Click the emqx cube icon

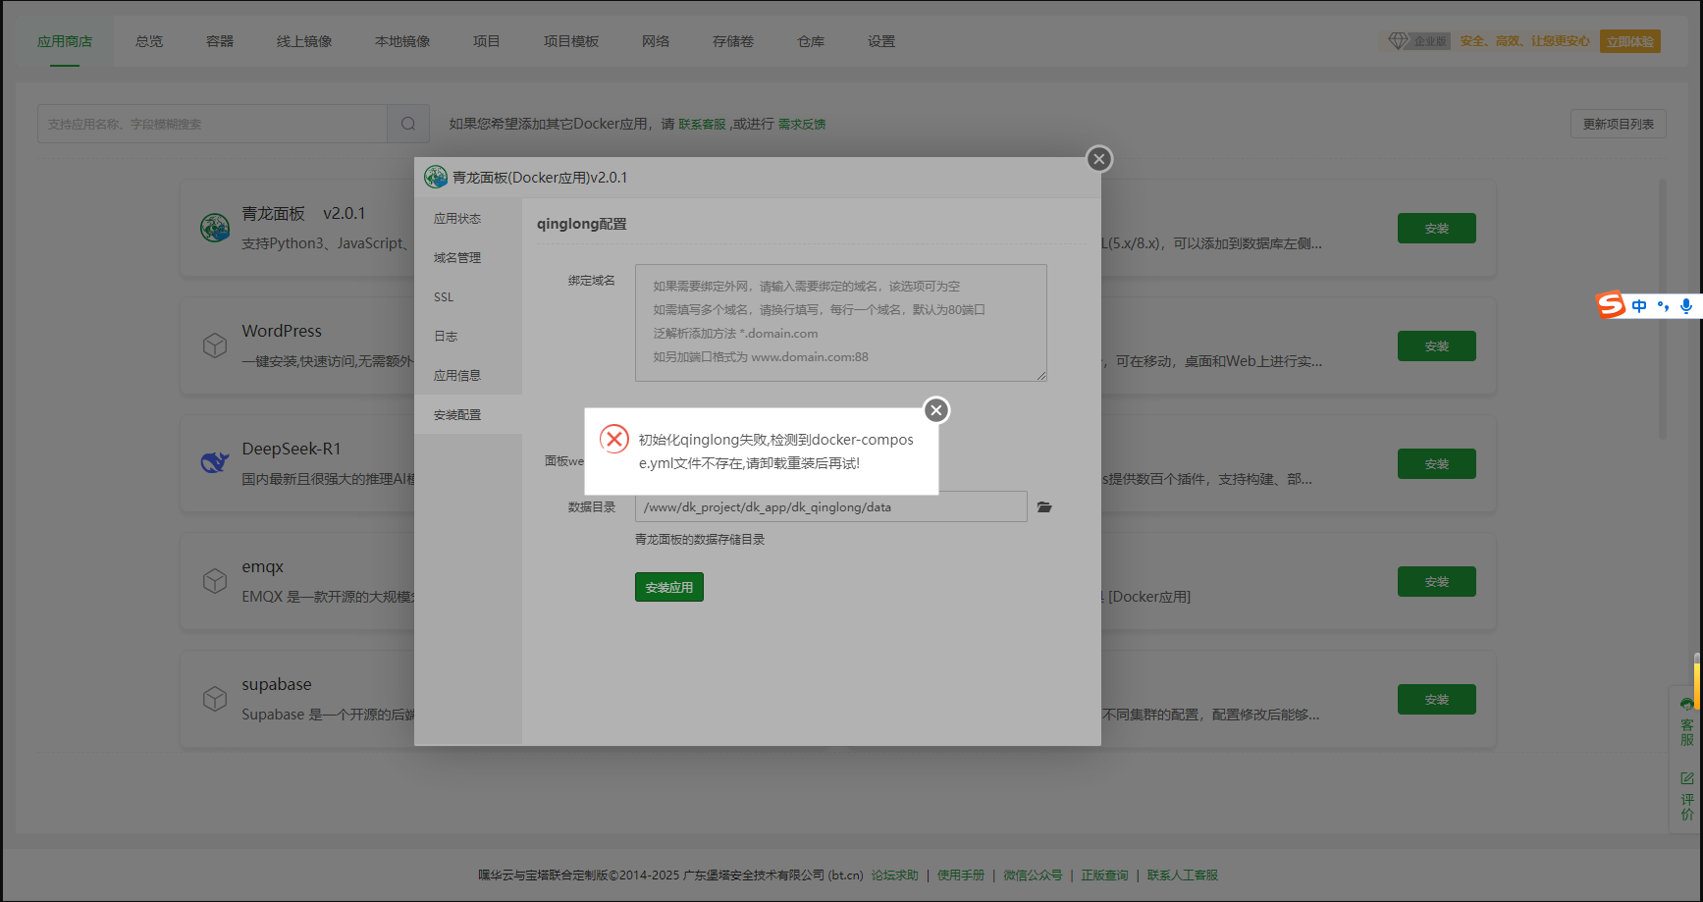[215, 581]
